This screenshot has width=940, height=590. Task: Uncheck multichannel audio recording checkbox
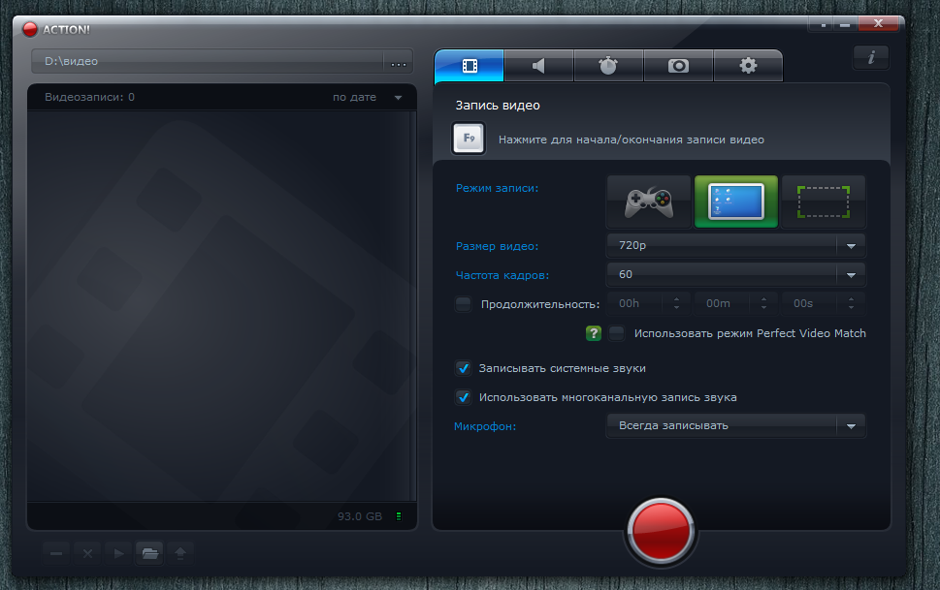pos(463,397)
